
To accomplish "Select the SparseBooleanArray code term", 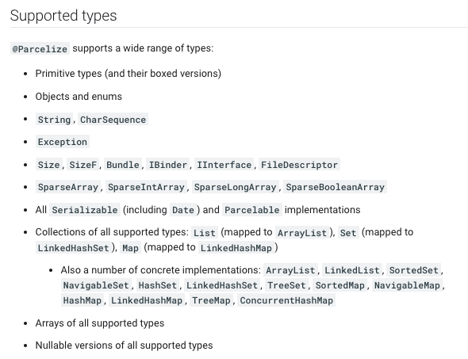I will (x=335, y=187).
